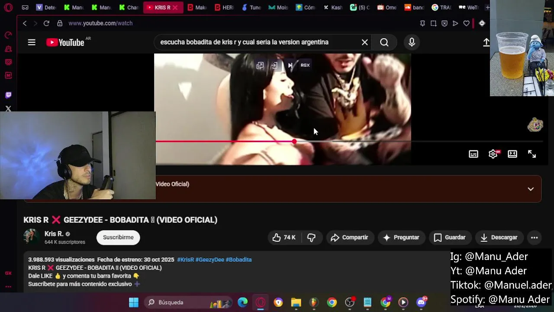This screenshot has width=554, height=312.
Task: Click the address bar padlock icon
Action: pyautogui.click(x=60, y=23)
